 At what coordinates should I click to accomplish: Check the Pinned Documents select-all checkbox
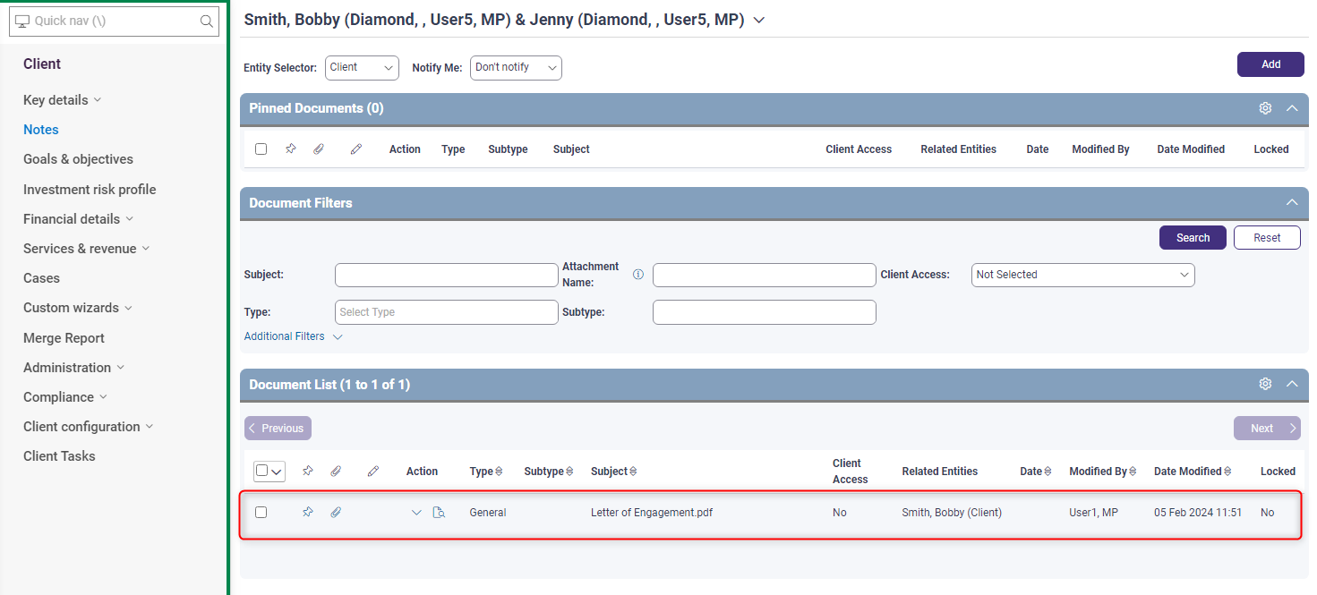click(x=261, y=149)
